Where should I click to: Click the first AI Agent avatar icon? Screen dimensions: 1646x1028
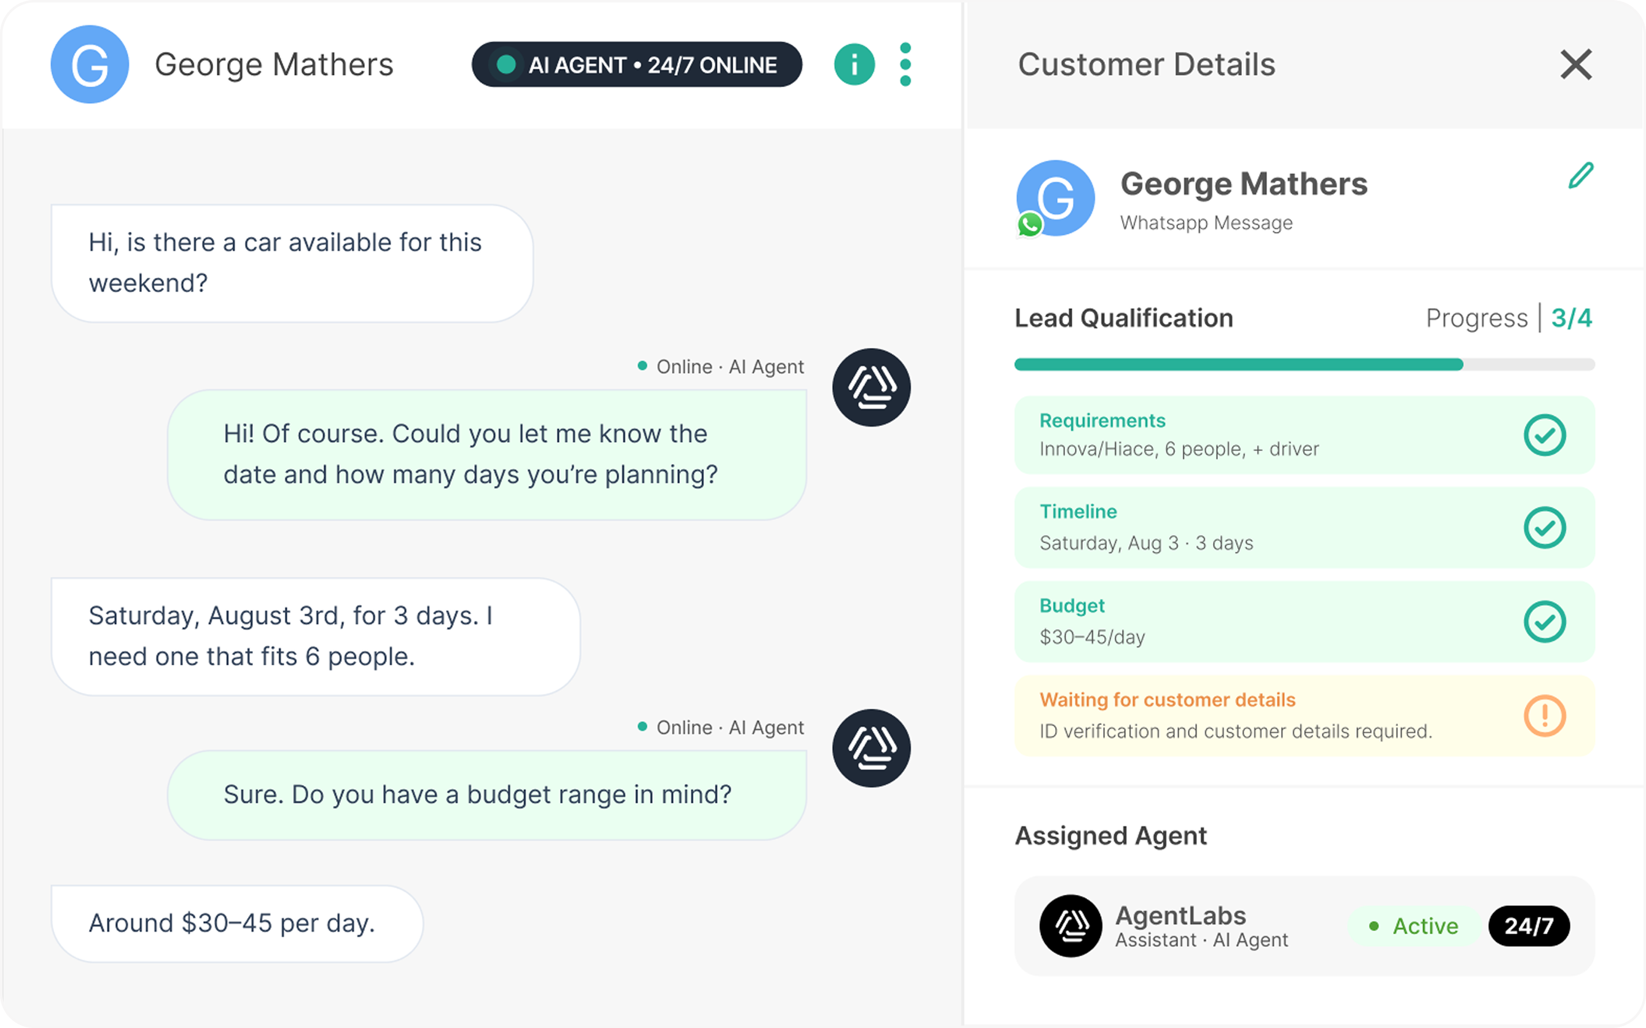pyautogui.click(x=872, y=387)
